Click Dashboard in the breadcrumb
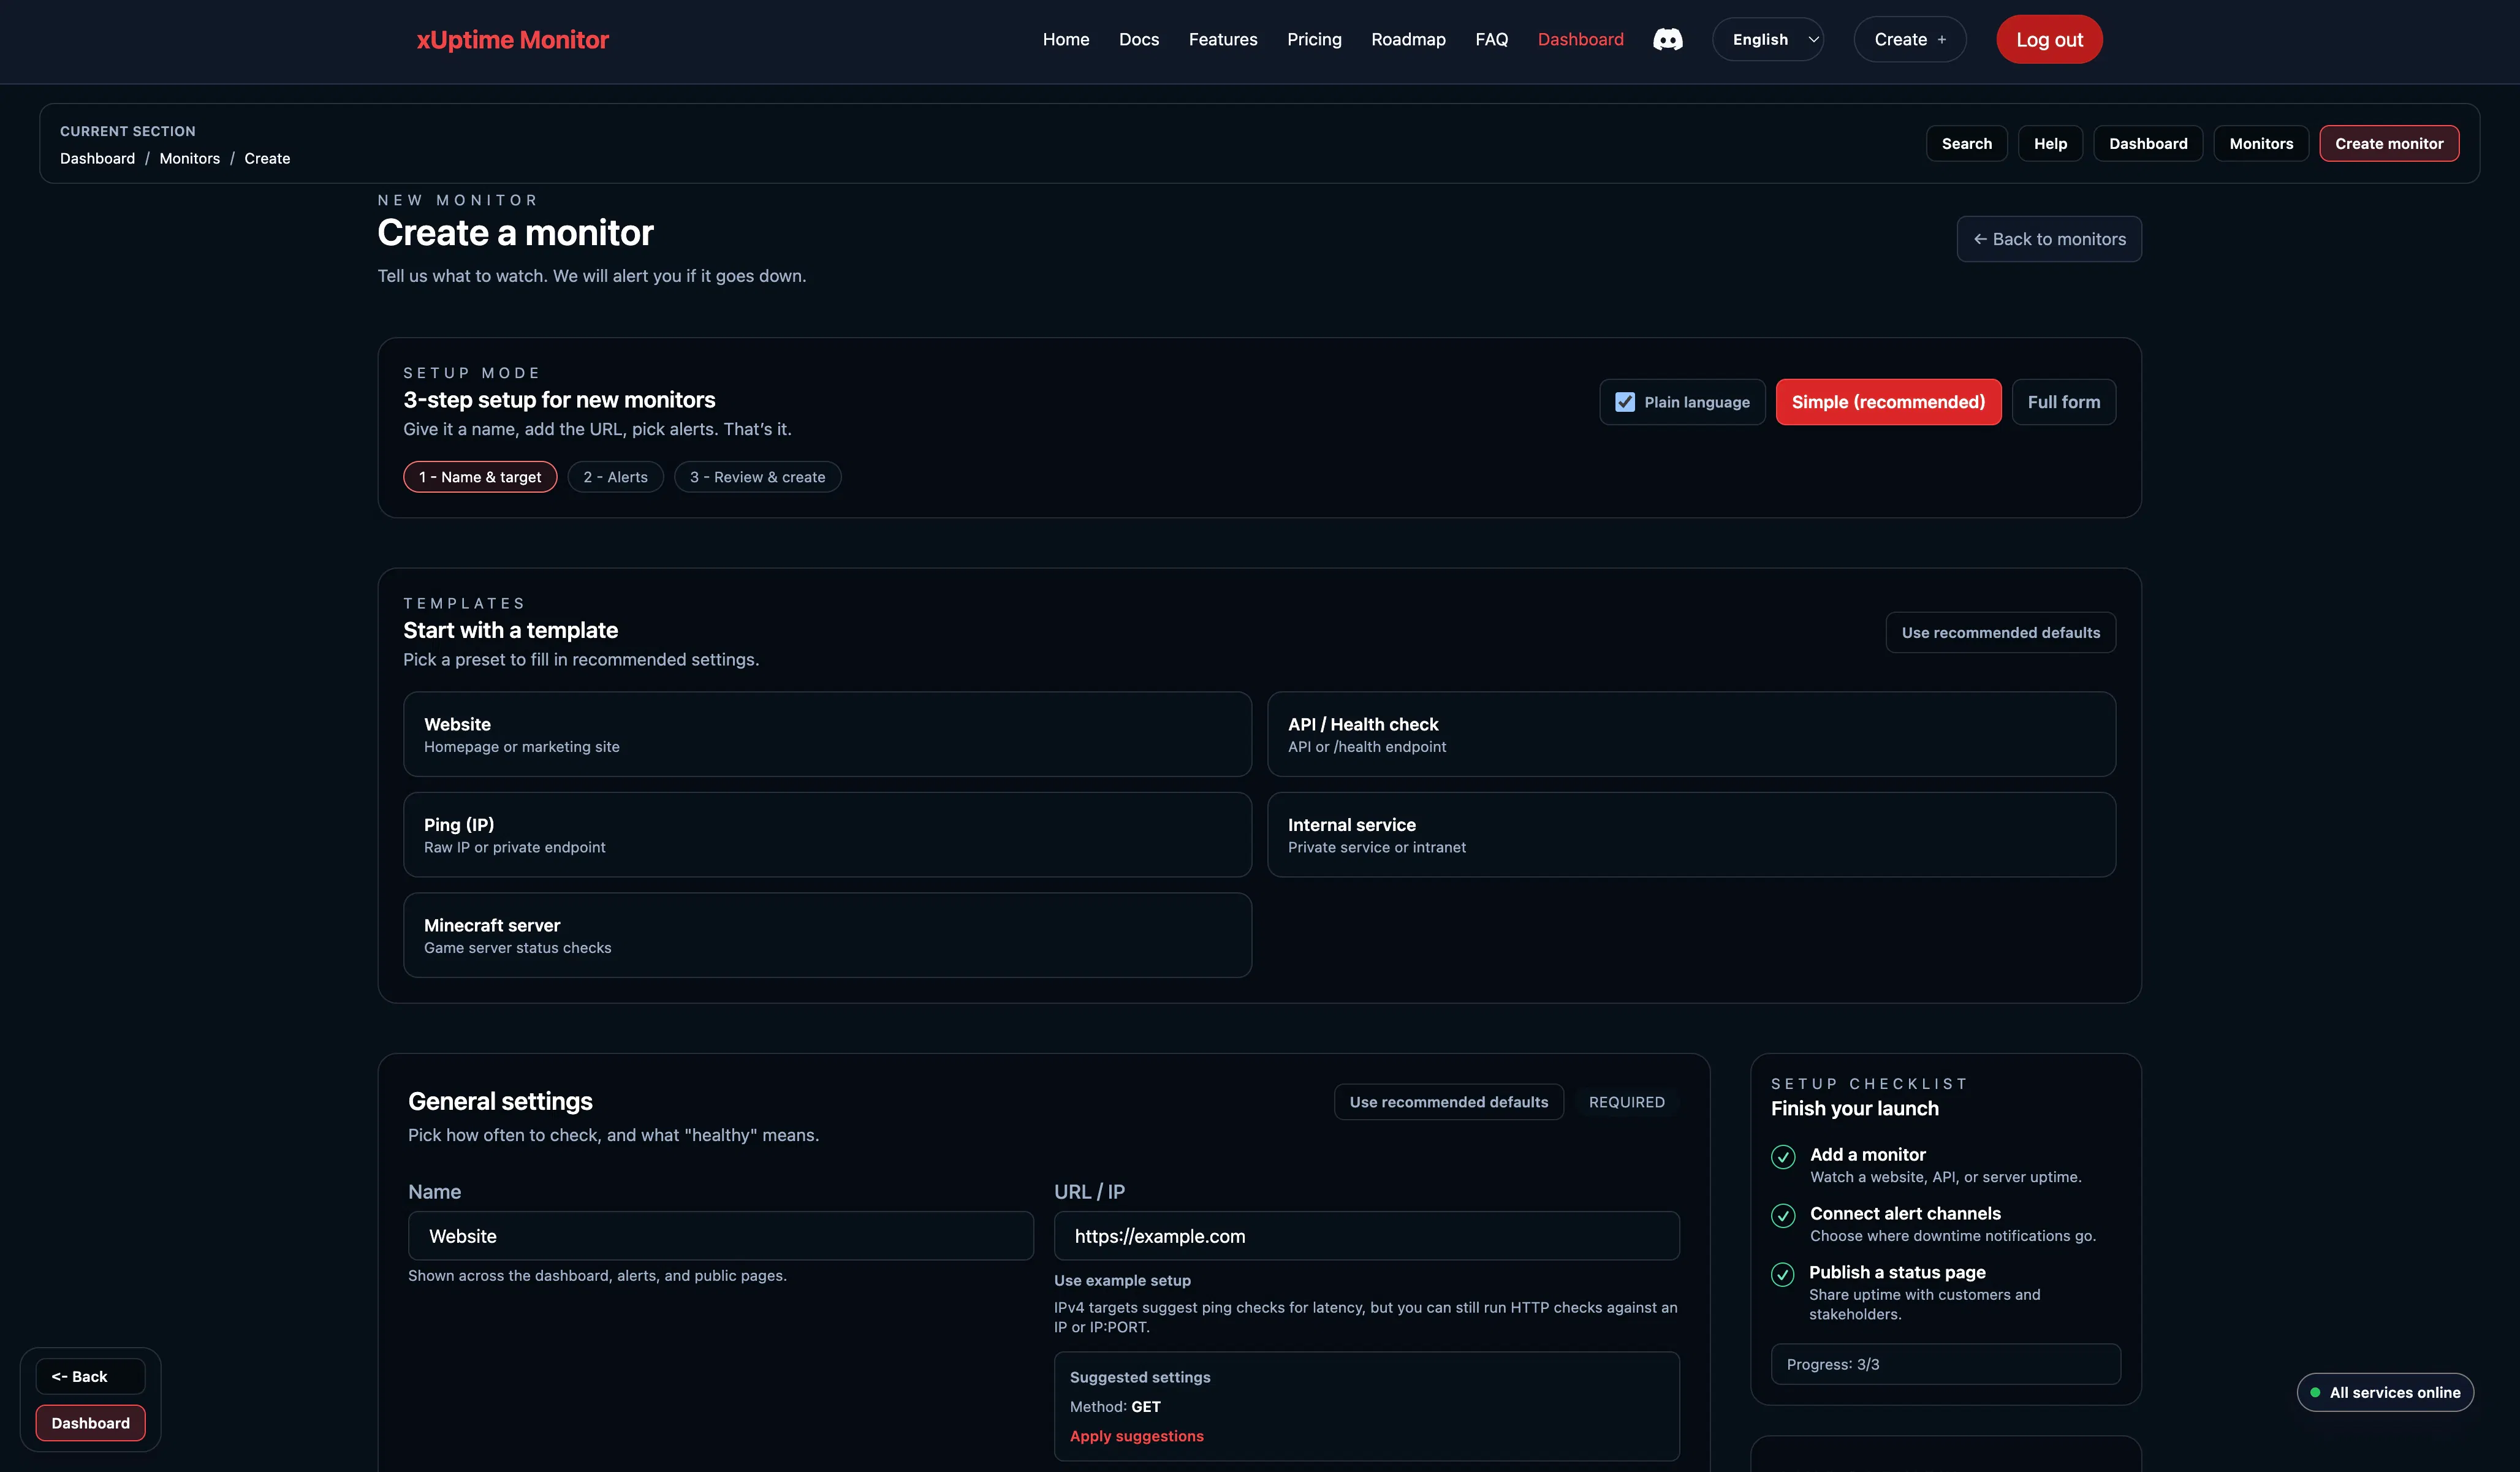 97,158
